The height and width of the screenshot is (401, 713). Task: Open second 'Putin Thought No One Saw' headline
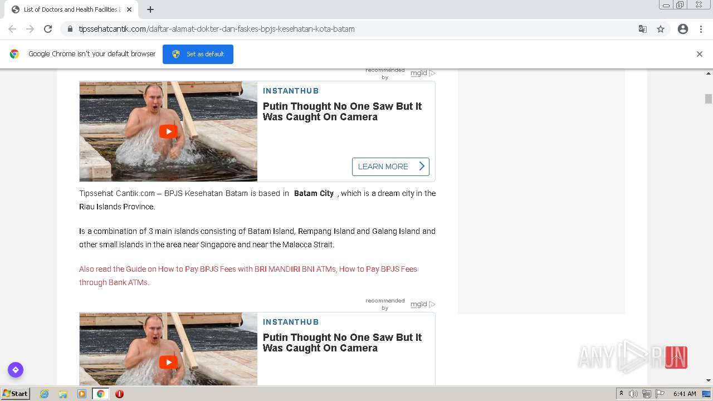[x=342, y=343]
